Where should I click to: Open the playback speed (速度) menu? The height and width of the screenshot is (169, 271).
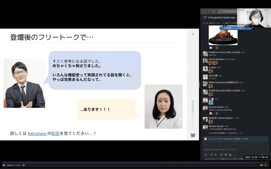pos(262,165)
